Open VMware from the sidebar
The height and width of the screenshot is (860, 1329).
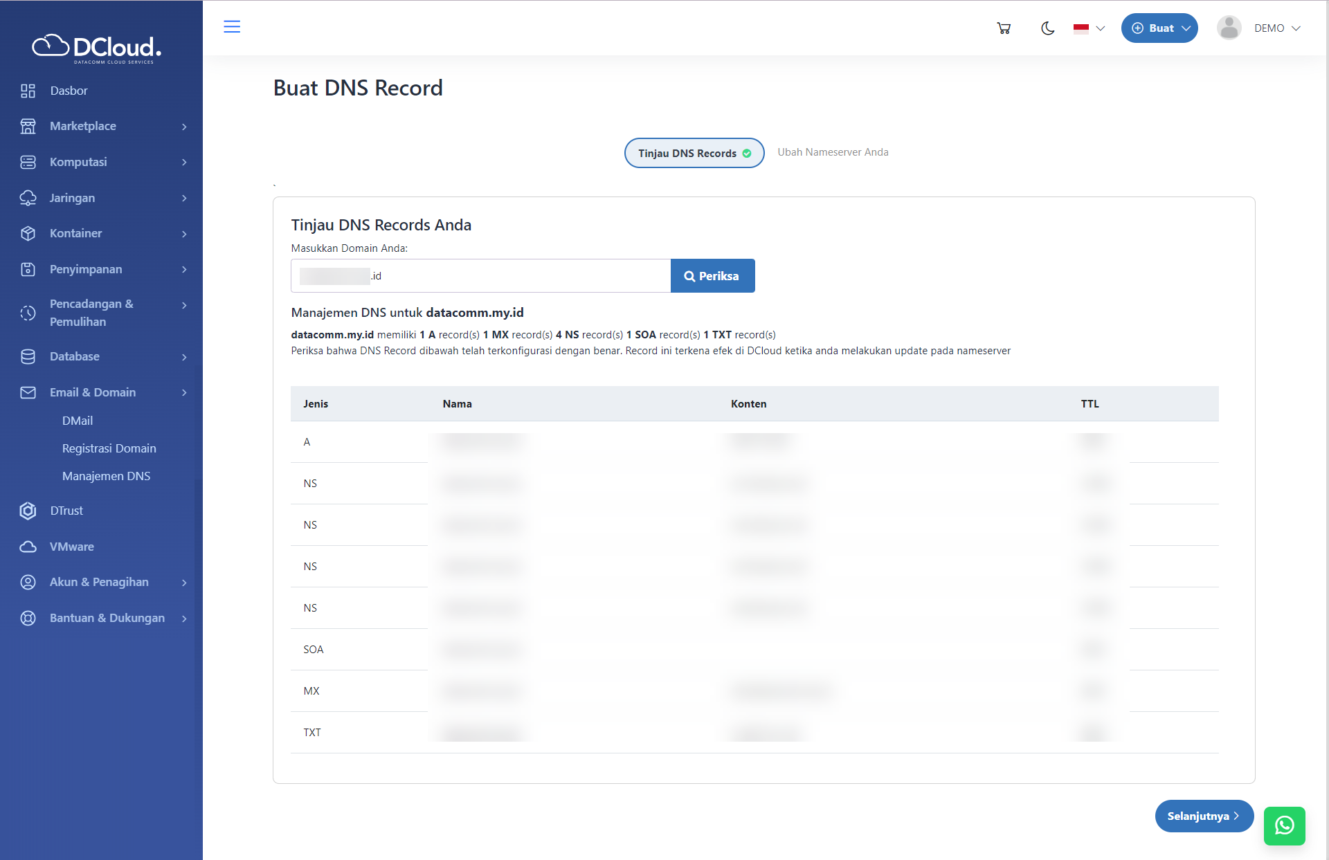coord(71,547)
